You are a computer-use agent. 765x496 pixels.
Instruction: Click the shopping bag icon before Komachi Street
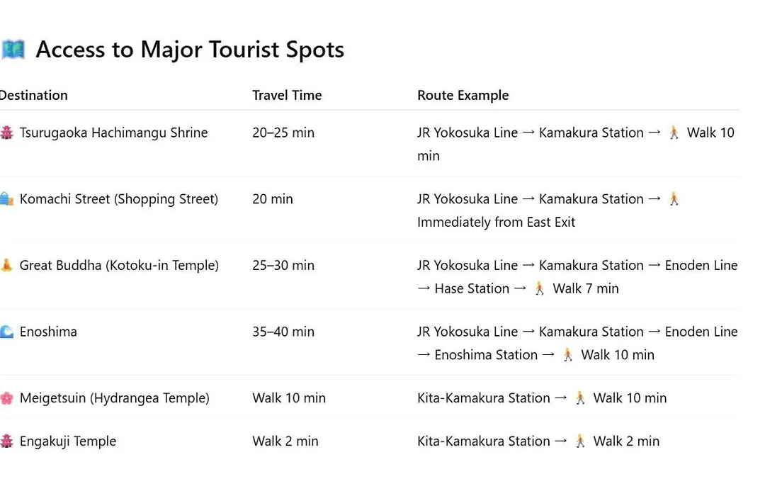tap(7, 198)
